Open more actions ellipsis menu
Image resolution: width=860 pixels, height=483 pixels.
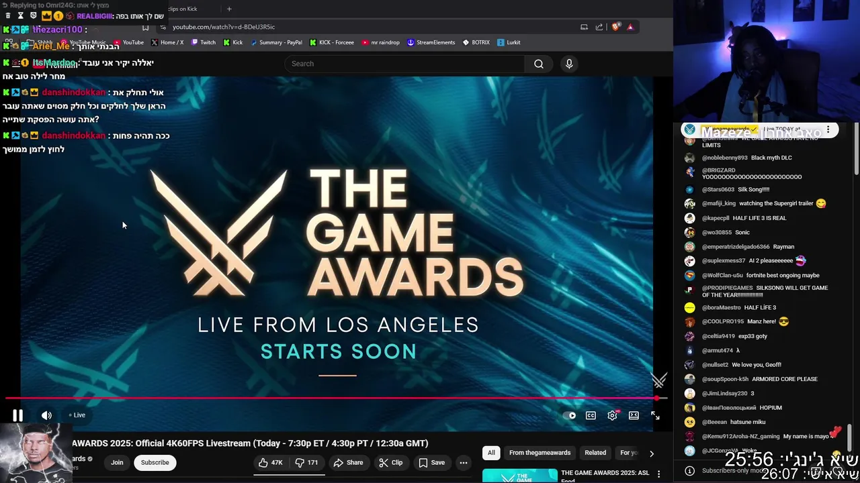(463, 462)
